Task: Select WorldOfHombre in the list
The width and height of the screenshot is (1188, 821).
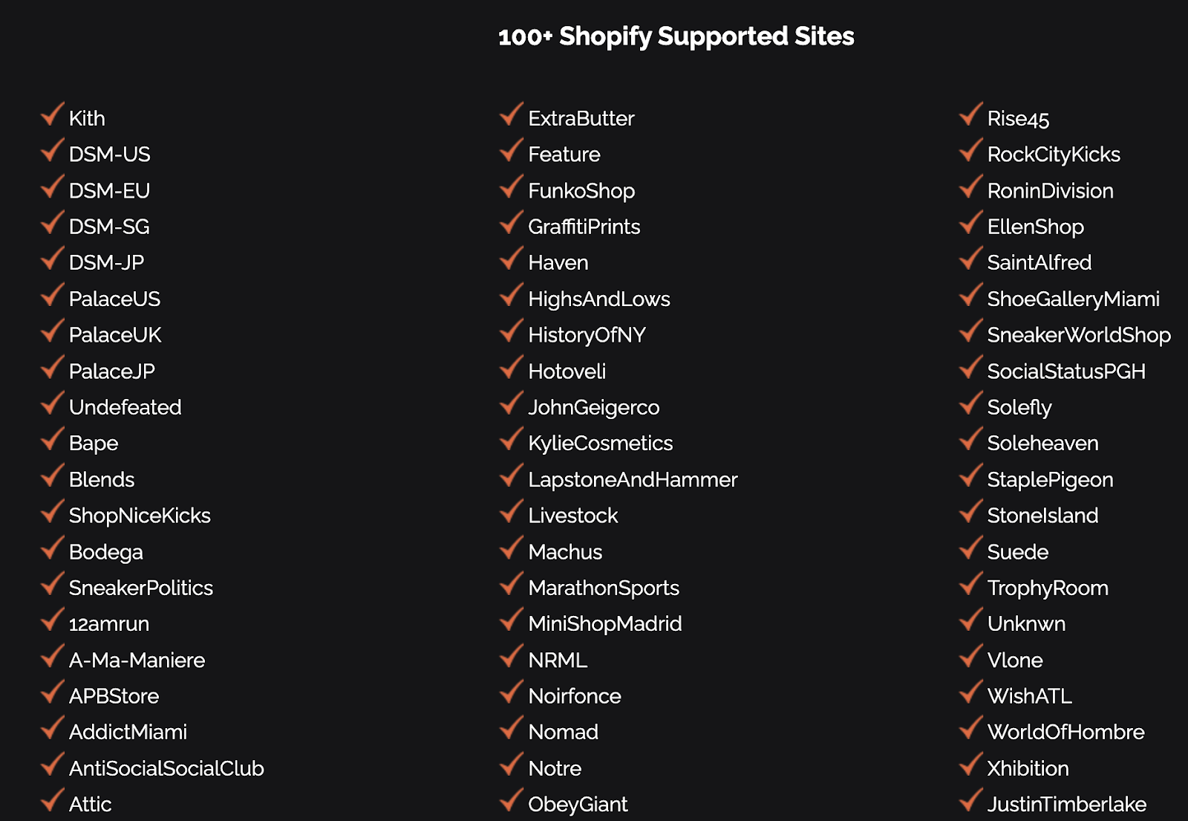Action: 1065,733
